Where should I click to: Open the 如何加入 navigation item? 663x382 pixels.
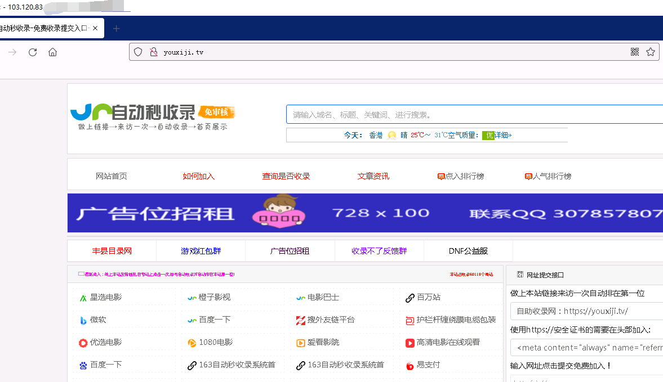click(199, 176)
